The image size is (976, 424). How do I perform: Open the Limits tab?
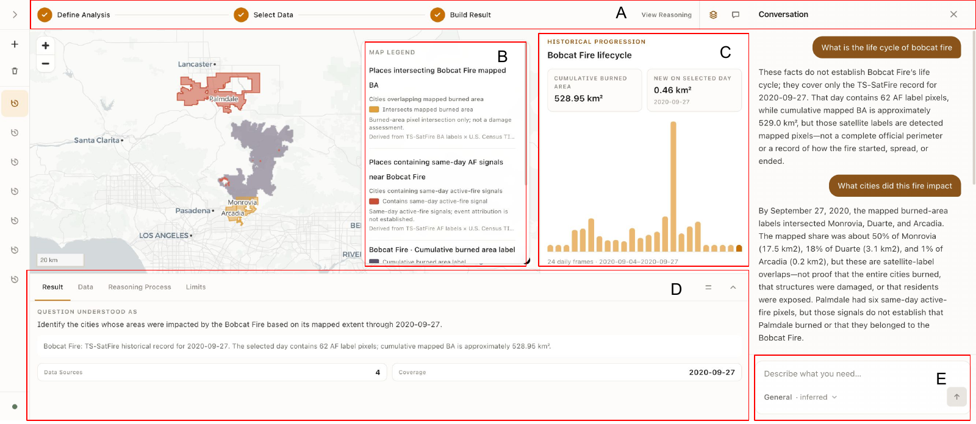196,287
